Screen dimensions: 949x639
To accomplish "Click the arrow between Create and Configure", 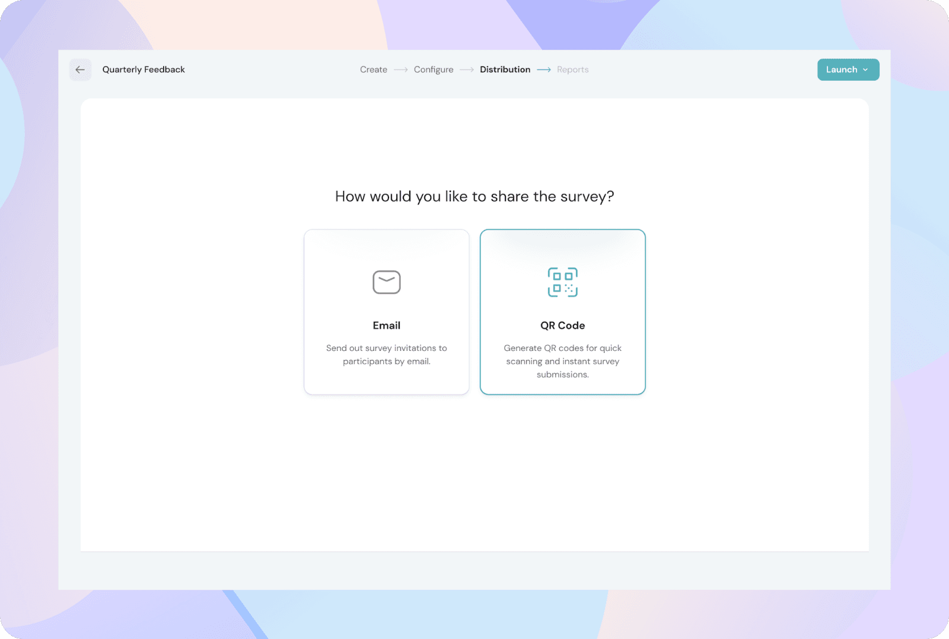I will pos(401,70).
